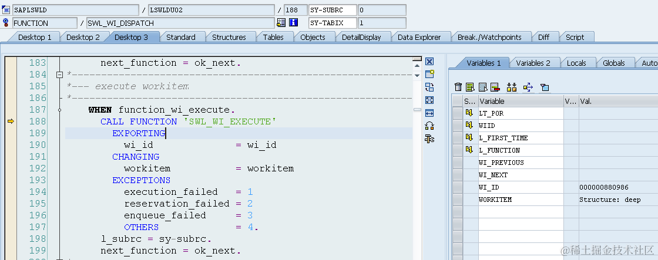Click editor scrollbar up arrow
658x260 pixels.
click(417, 66)
